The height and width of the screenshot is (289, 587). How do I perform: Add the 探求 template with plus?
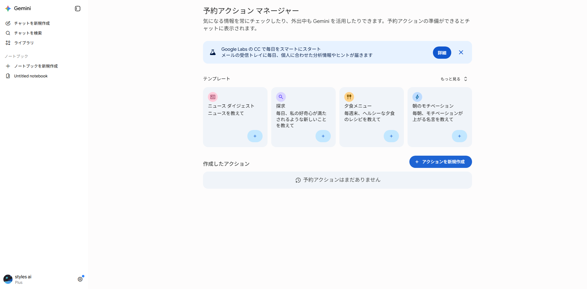[x=323, y=136]
